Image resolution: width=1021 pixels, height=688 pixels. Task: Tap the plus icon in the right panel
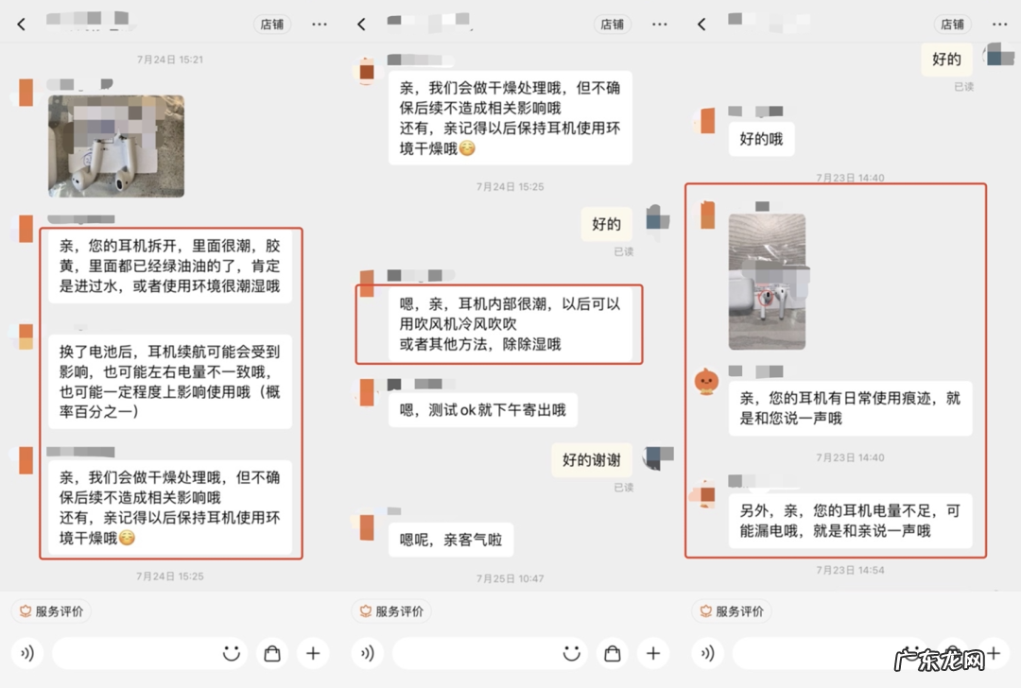coord(993,653)
